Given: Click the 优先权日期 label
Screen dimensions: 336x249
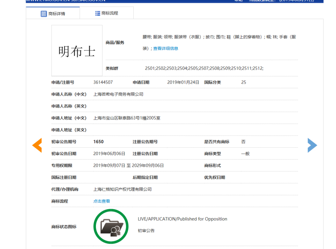Looking at the screenshot, I should click(214, 178).
